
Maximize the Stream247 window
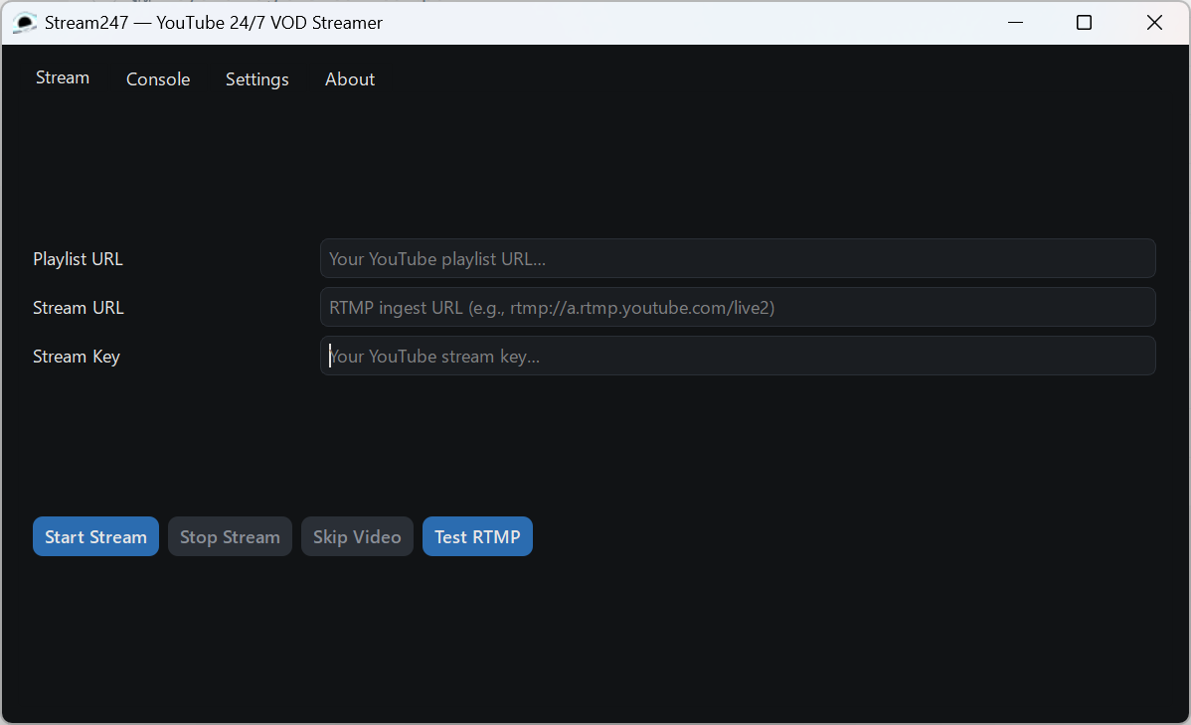tap(1084, 22)
